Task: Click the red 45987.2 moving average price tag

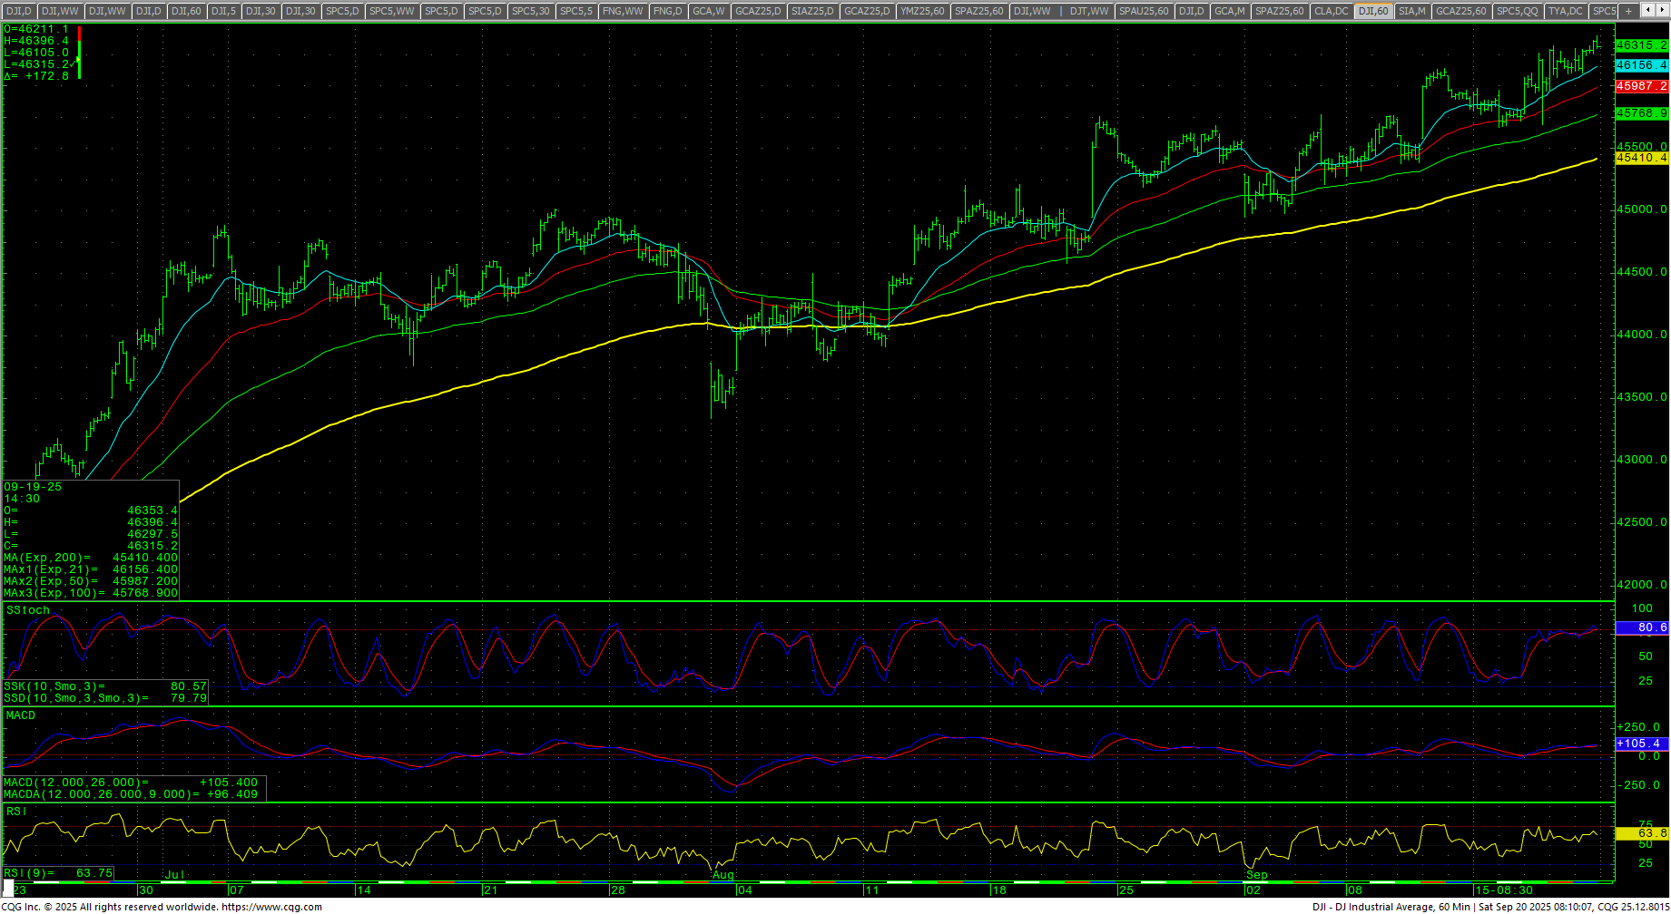Action: tap(1641, 86)
